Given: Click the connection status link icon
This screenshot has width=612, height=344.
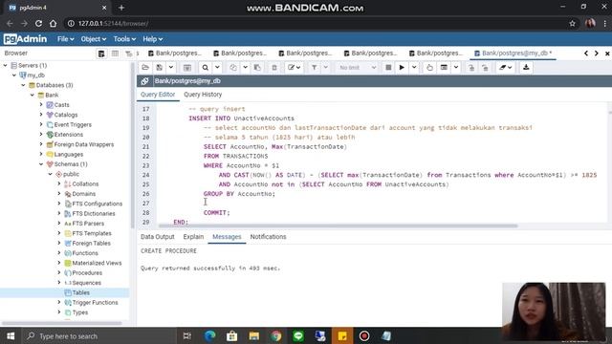Looking at the screenshot, I should coord(144,81).
